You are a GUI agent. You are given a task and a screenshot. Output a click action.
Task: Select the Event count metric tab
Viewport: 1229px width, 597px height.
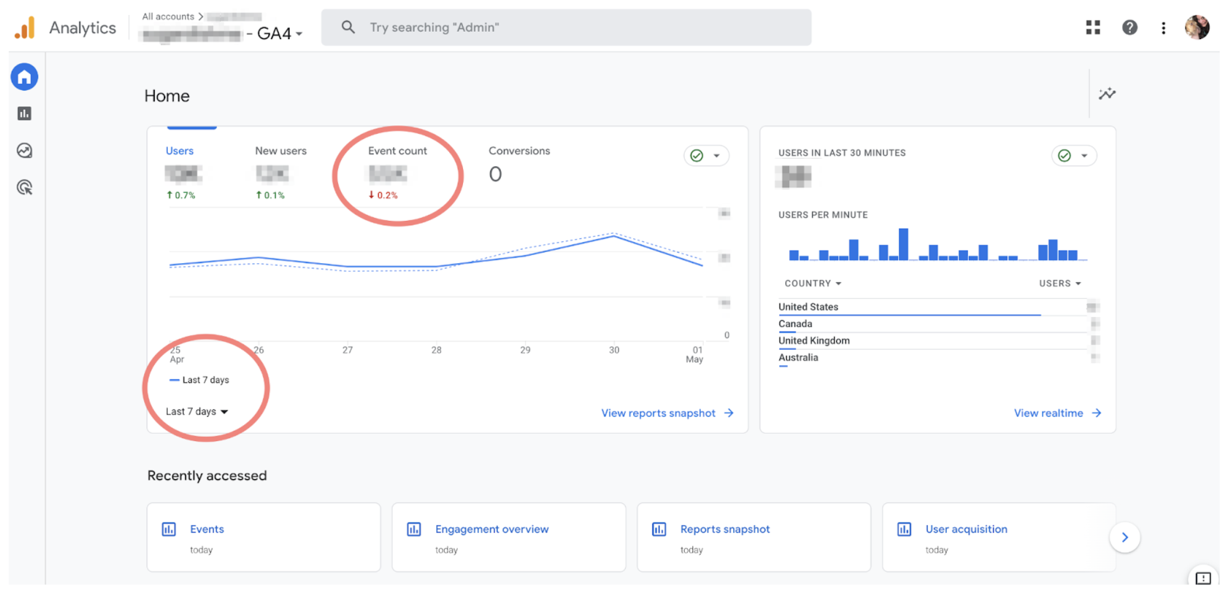(397, 151)
